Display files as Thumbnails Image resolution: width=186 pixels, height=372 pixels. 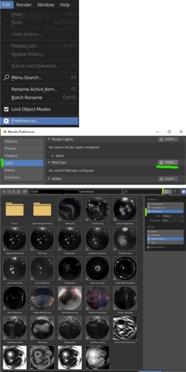[x=165, y=211]
